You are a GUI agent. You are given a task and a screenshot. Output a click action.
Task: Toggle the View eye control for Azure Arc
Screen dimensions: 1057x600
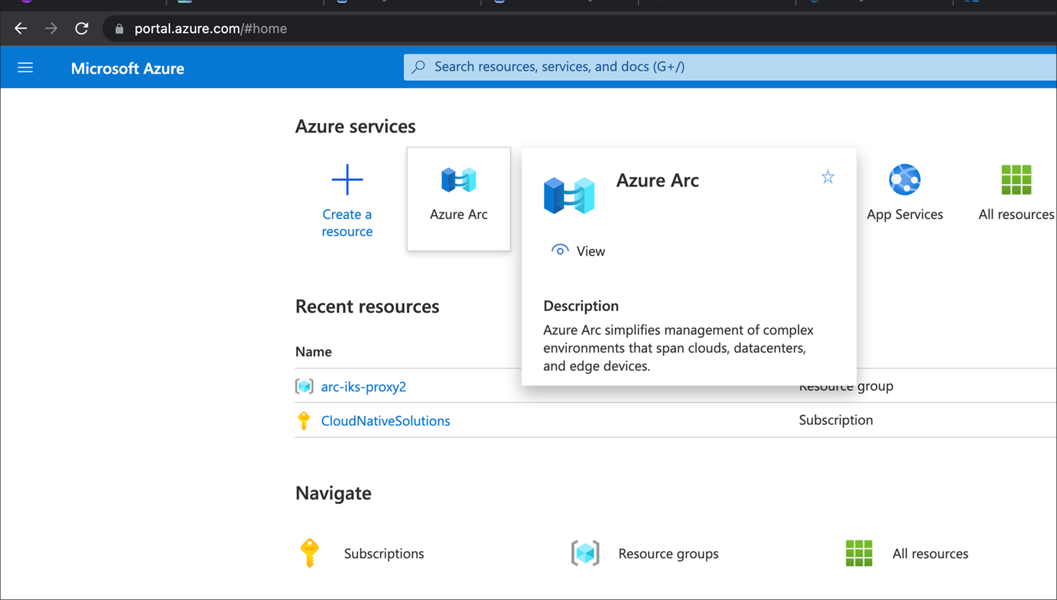[560, 250]
